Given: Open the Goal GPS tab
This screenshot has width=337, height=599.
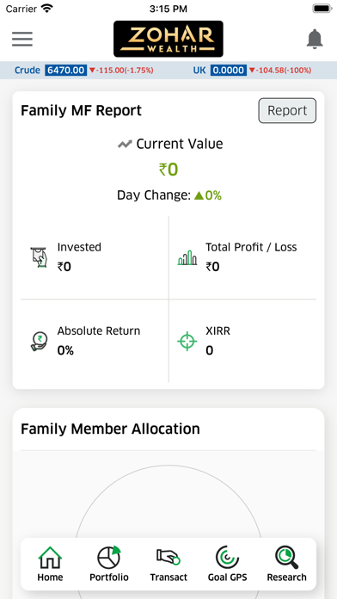Looking at the screenshot, I should pyautogui.click(x=228, y=564).
